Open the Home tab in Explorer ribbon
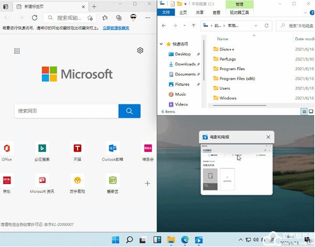The width and height of the screenshot is (315, 247). click(x=183, y=13)
